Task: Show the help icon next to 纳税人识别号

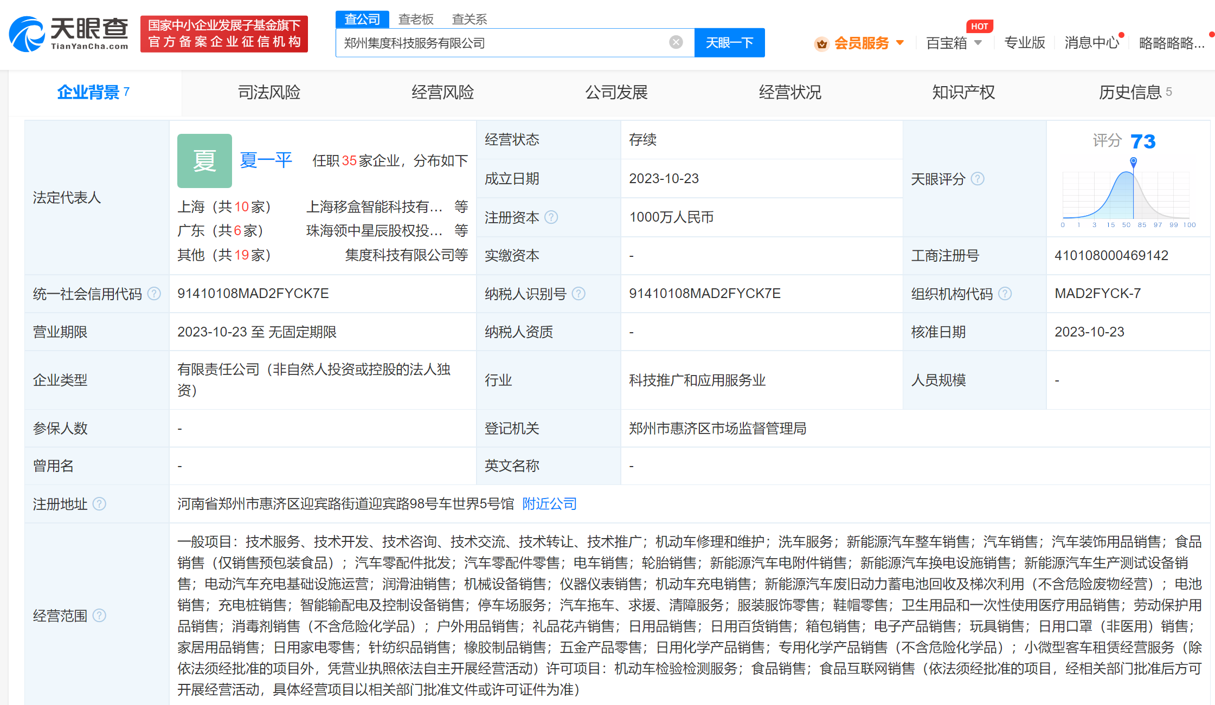Action: [578, 294]
